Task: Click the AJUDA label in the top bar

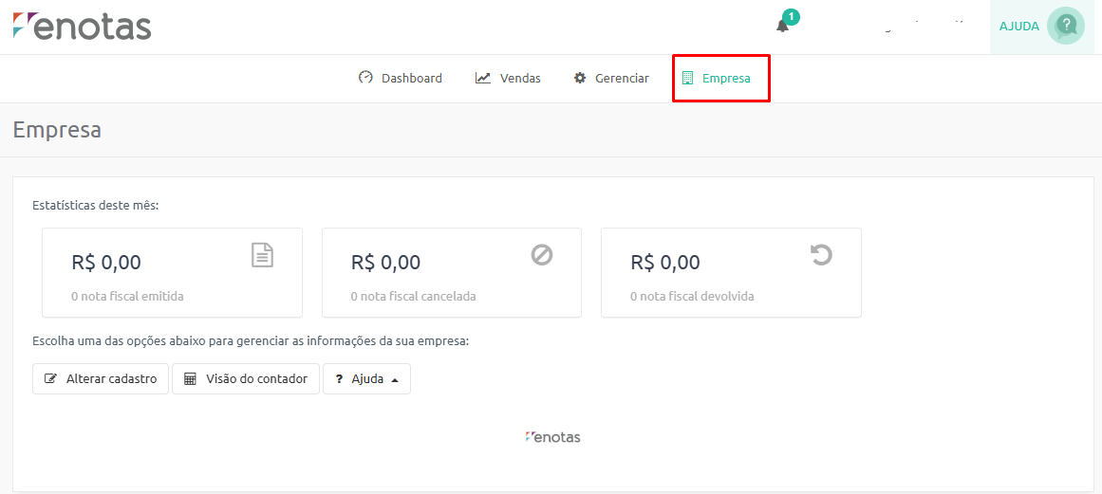Action: pos(1018,27)
